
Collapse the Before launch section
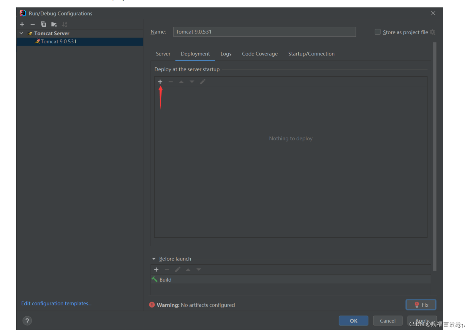tap(154, 259)
